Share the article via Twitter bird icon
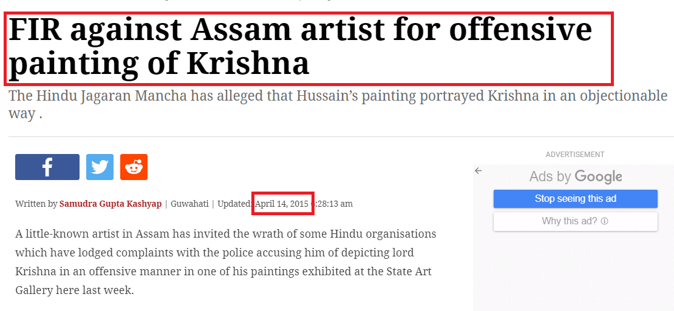674x311 pixels. tap(100, 167)
